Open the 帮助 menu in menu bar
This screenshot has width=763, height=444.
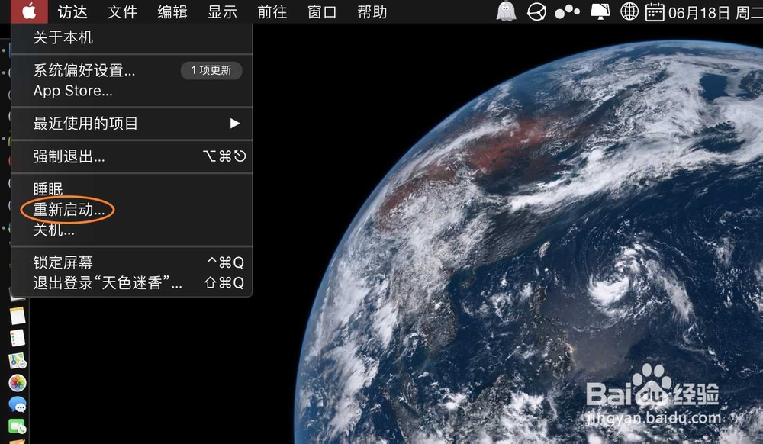click(372, 11)
